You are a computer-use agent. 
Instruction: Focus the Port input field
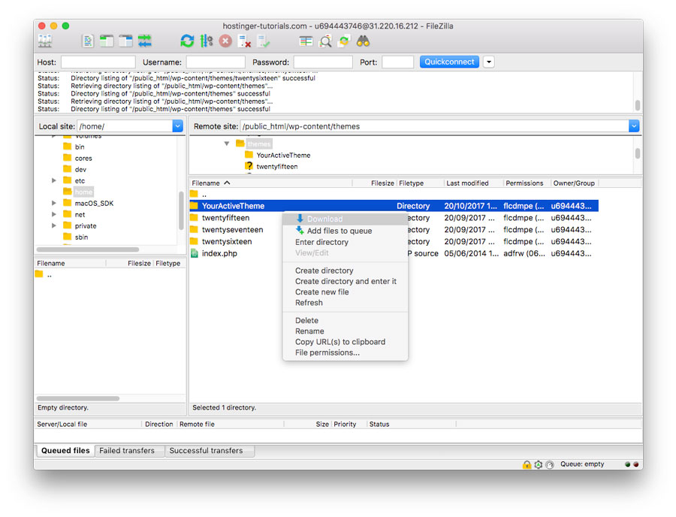point(397,62)
